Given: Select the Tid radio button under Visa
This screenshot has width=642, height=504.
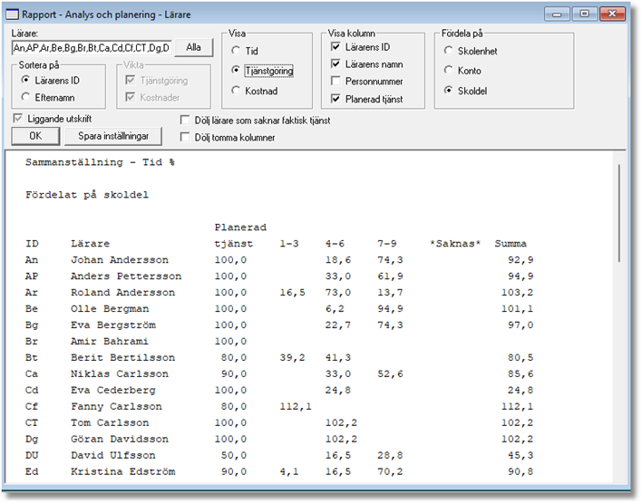Looking at the screenshot, I should point(237,51).
